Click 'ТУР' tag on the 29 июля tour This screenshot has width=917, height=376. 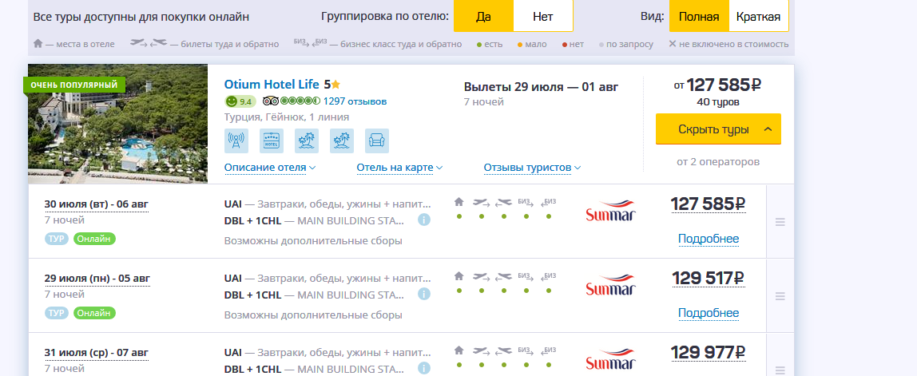pyautogui.click(x=57, y=313)
